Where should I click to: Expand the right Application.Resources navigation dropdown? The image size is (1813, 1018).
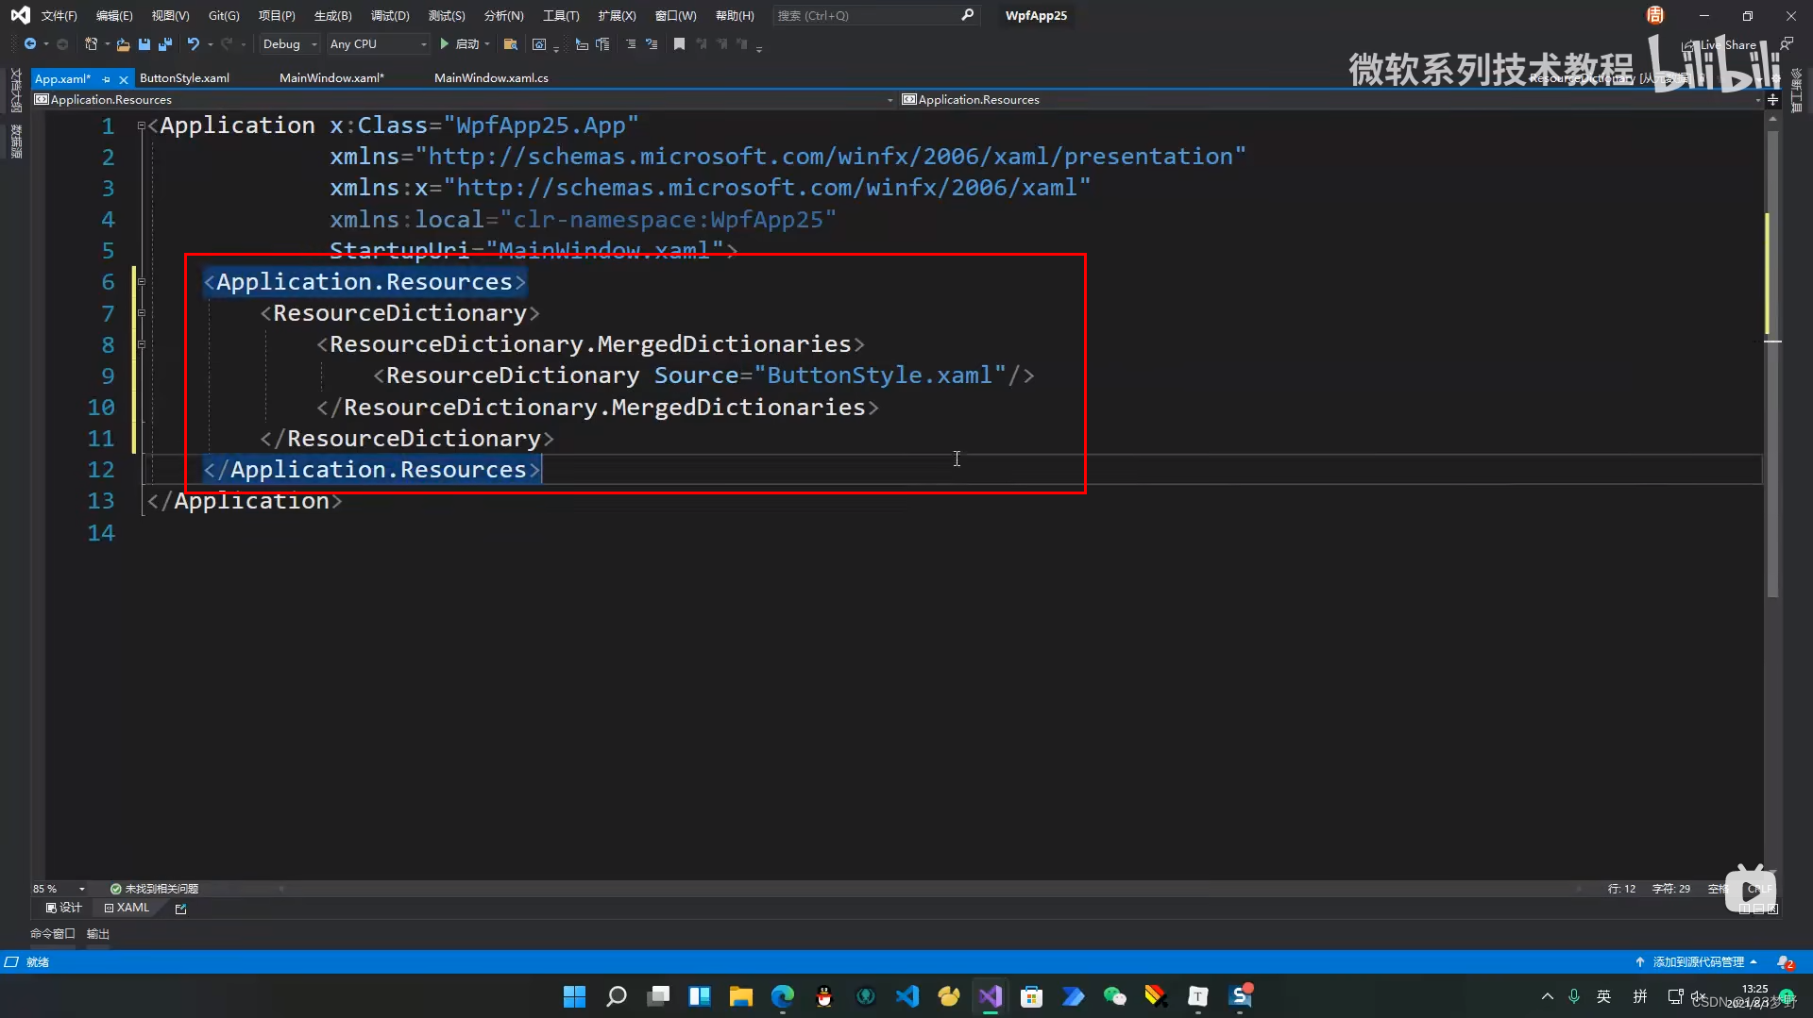pyautogui.click(x=1757, y=100)
